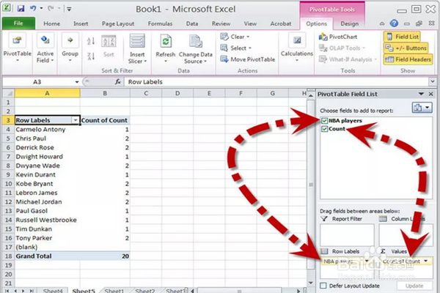
Task: Toggle Field Headers display
Action: (408, 59)
